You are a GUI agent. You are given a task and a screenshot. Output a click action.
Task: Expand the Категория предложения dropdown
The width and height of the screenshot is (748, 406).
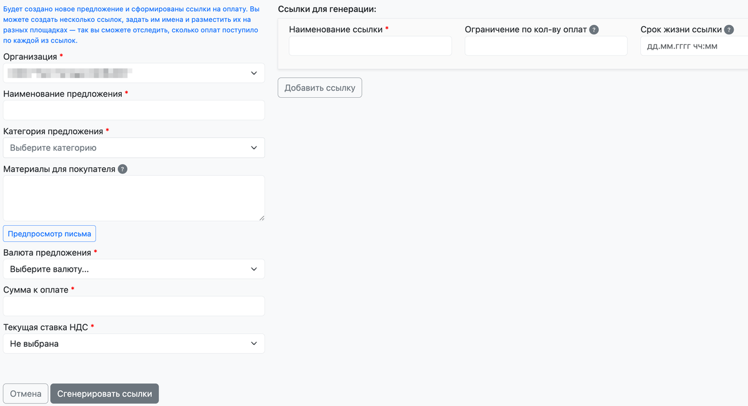coord(134,148)
